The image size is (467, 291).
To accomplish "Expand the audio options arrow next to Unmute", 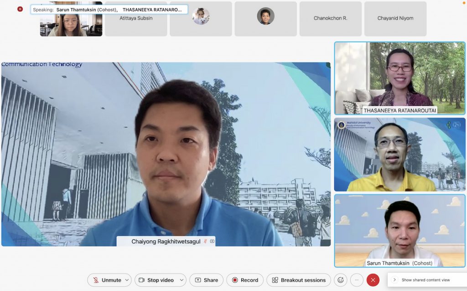I will click(x=127, y=280).
